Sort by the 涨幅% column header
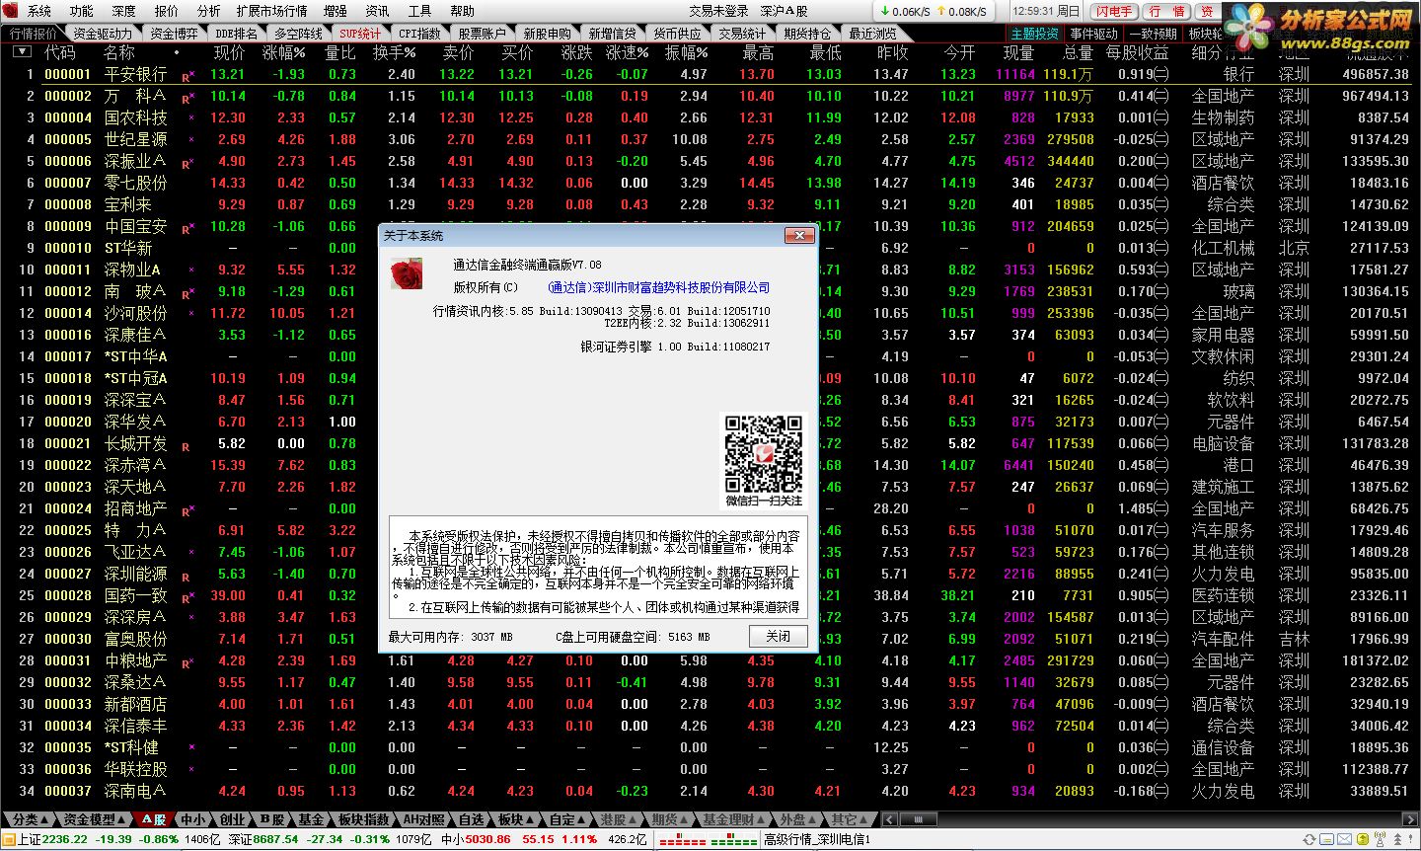Screen dimensions: 1421x851 click(283, 52)
